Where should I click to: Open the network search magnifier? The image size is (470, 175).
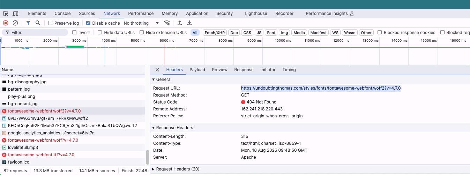(x=38, y=23)
